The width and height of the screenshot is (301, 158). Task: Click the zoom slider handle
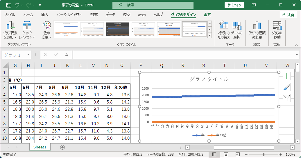click(264, 154)
